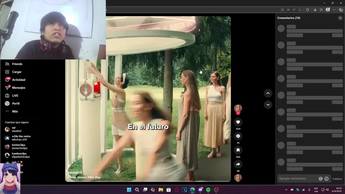Open Edge settings and more menu
The image size is (345, 194).
(x=334, y=10)
